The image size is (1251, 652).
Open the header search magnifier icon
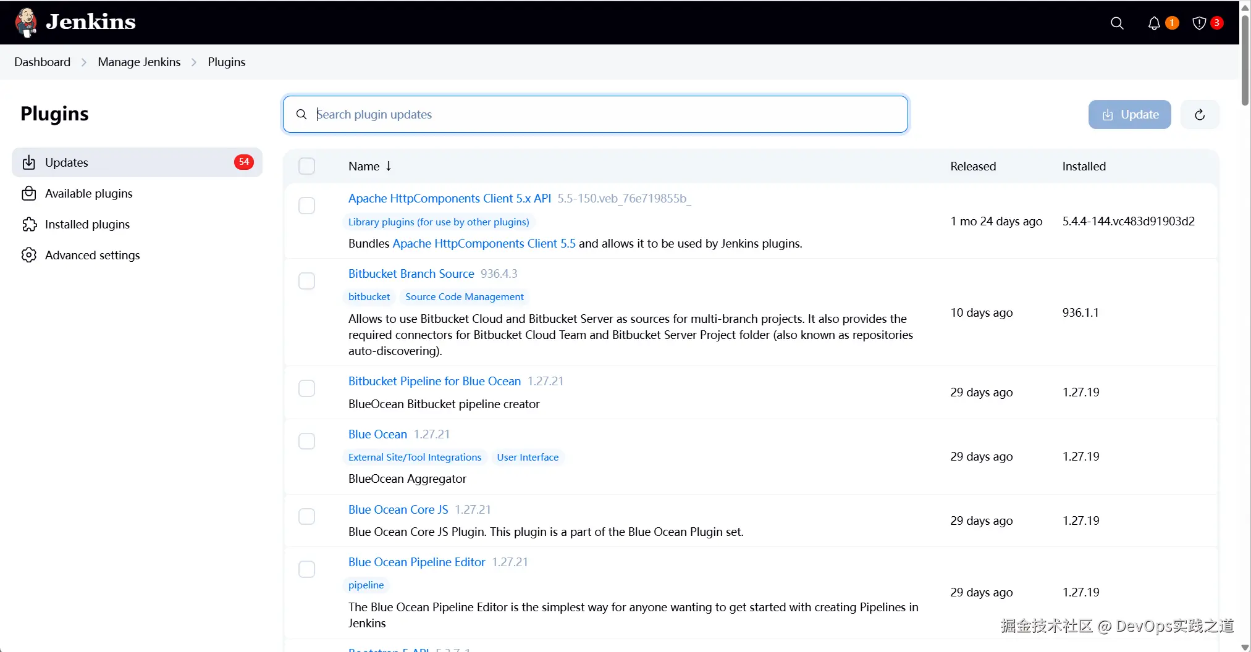[1117, 23]
